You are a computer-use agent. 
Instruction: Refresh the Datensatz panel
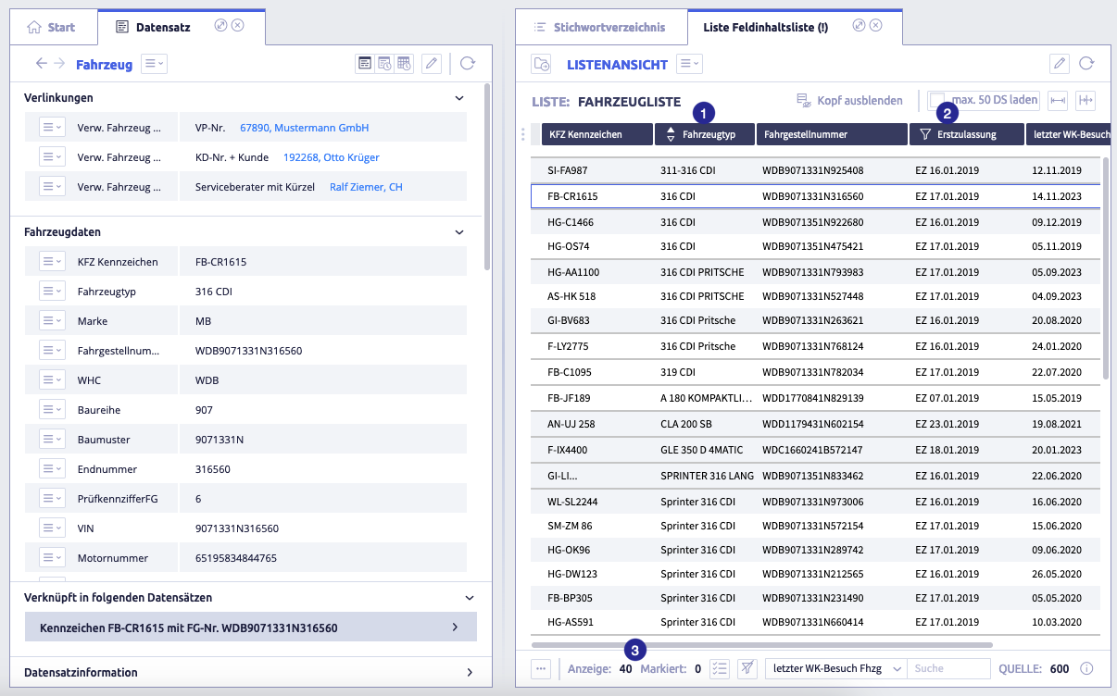pyautogui.click(x=468, y=64)
